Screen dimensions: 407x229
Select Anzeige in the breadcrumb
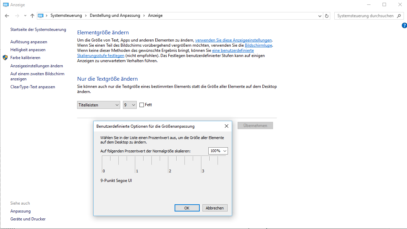click(155, 15)
